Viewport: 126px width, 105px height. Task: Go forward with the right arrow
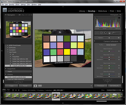[x=19, y=90]
